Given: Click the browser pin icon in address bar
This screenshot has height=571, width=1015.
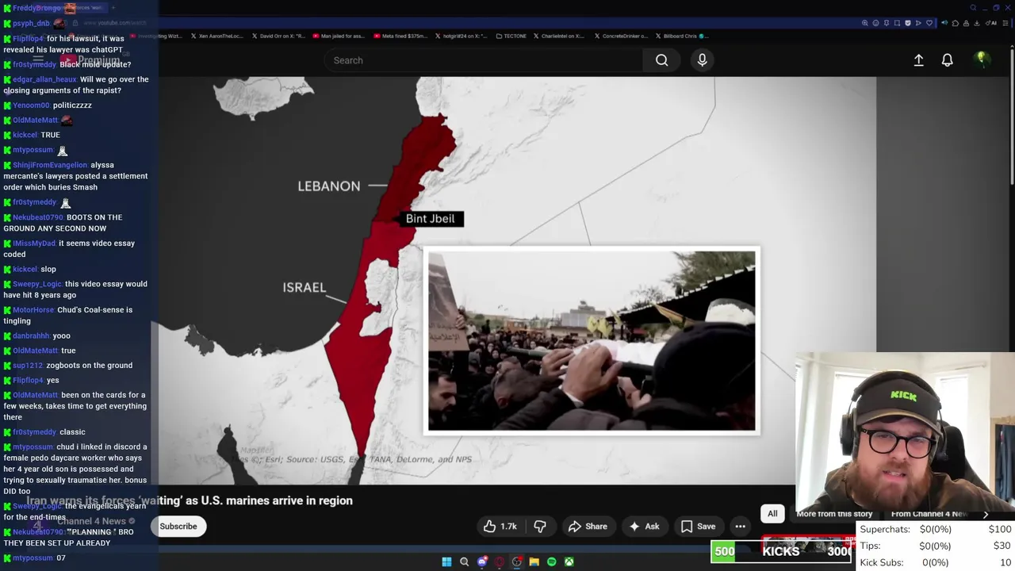Looking at the screenshot, I should [x=887, y=23].
